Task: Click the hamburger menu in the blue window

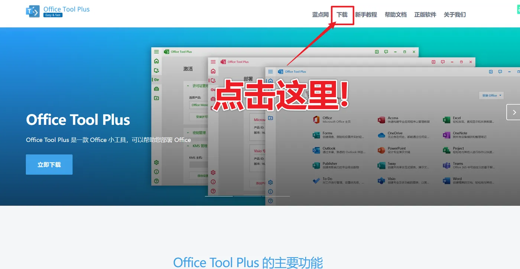Action: [270, 72]
